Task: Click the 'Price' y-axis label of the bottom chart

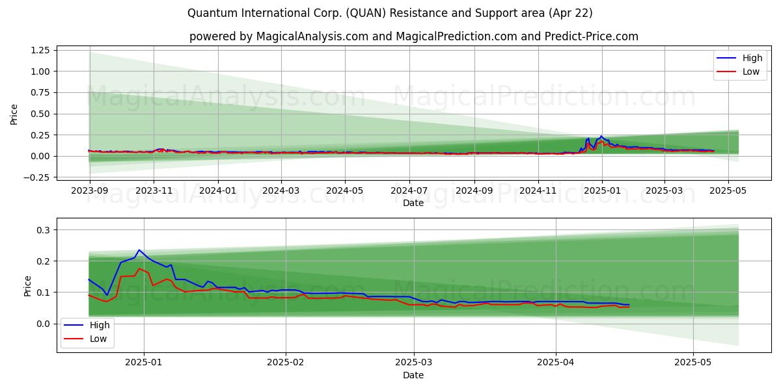Action: point(28,285)
